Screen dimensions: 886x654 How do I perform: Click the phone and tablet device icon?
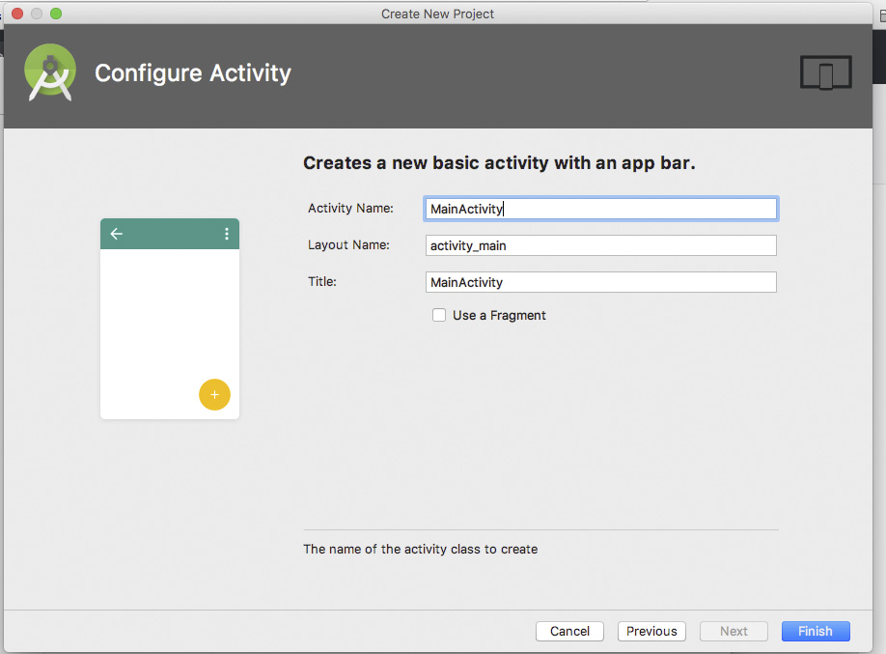coord(825,71)
